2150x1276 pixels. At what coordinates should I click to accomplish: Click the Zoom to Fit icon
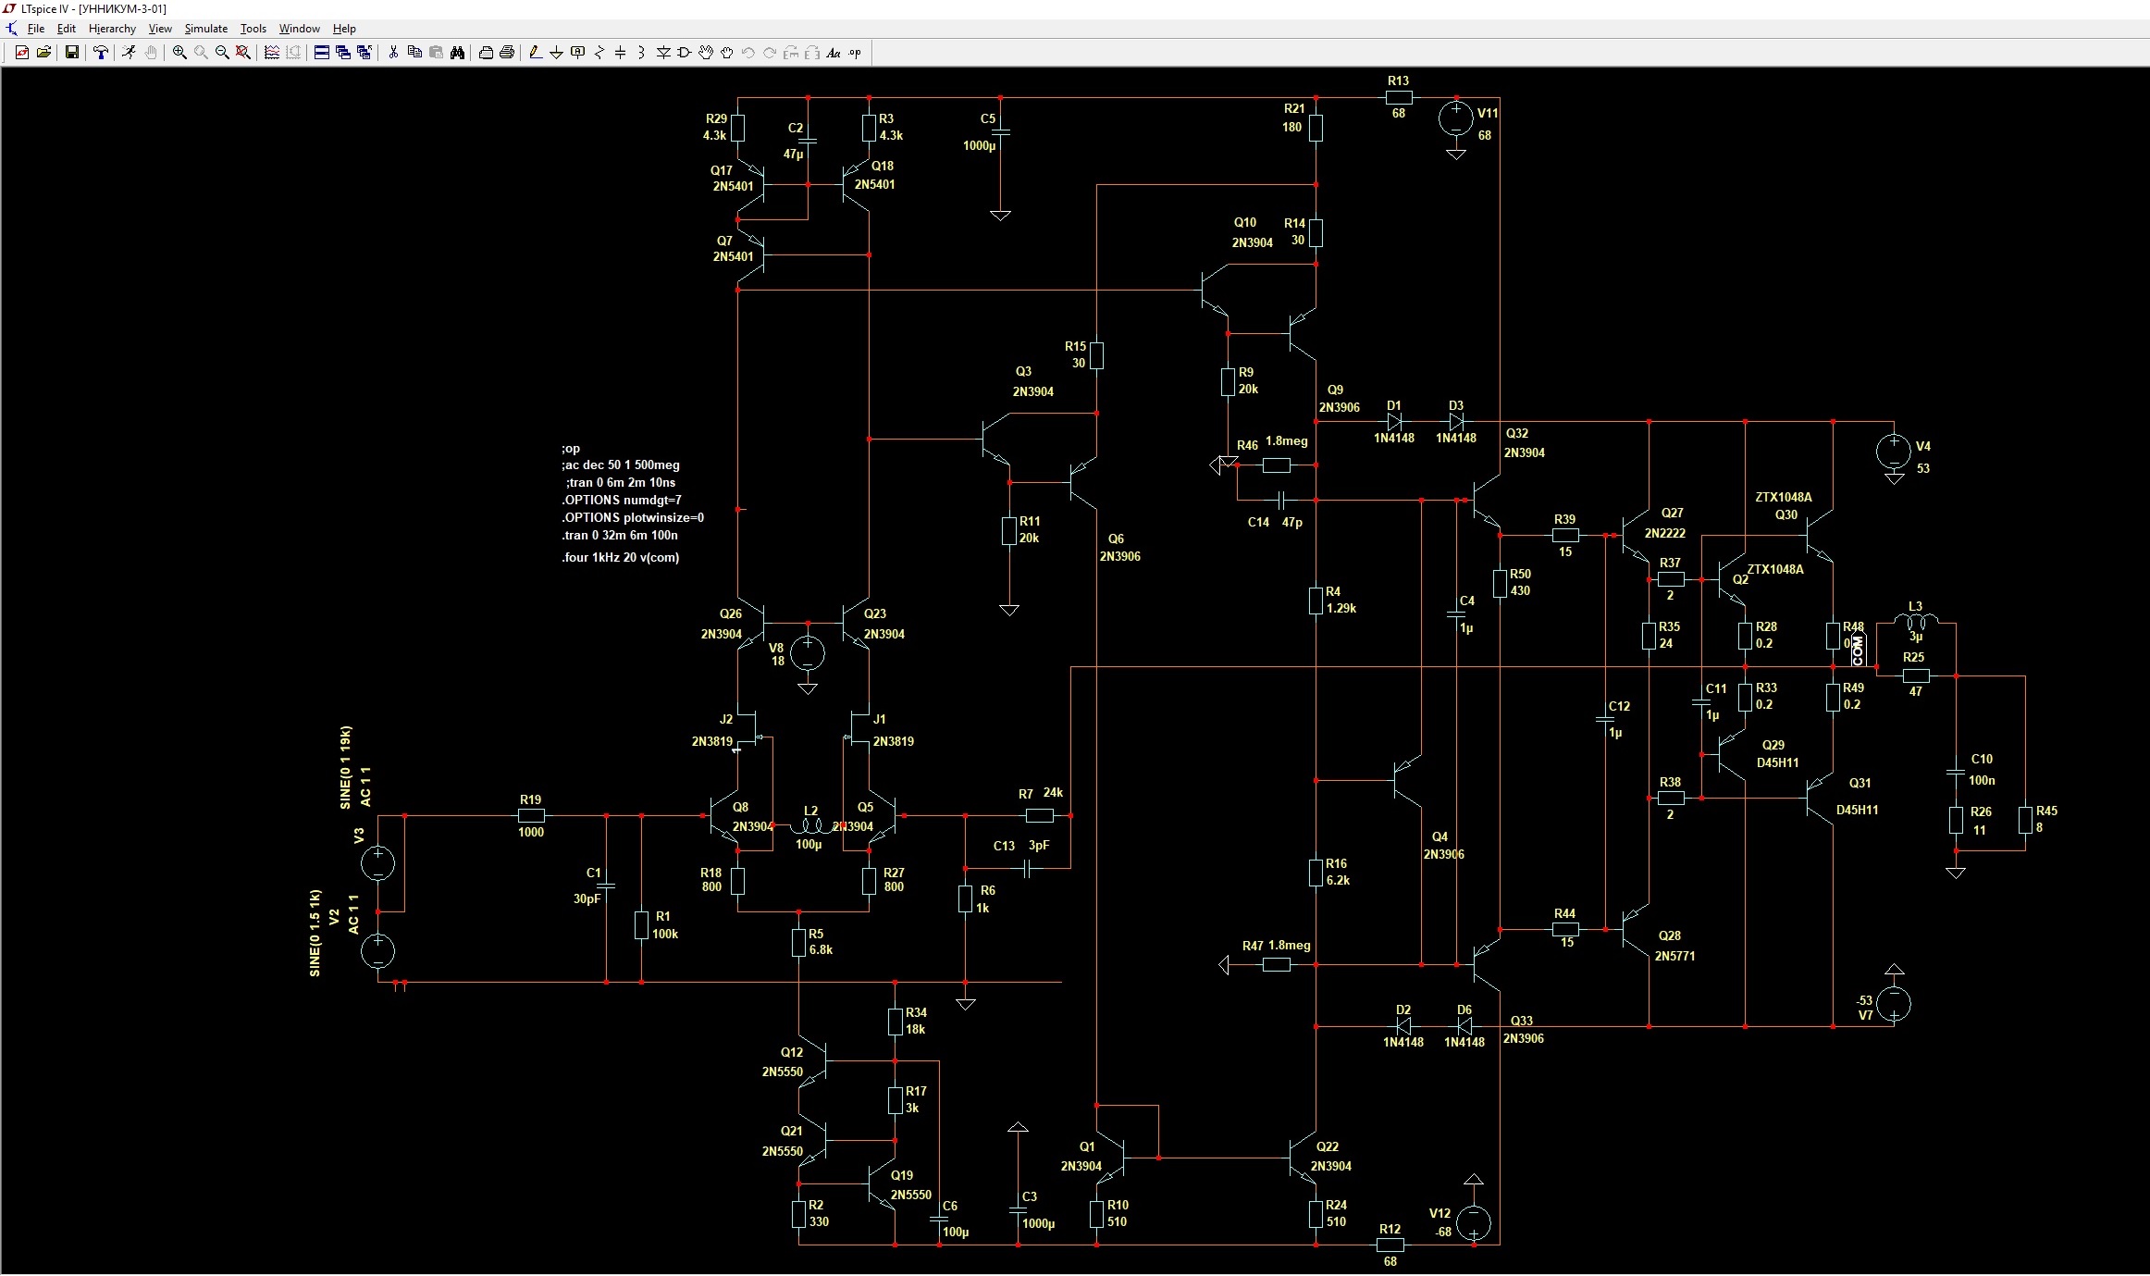243,53
